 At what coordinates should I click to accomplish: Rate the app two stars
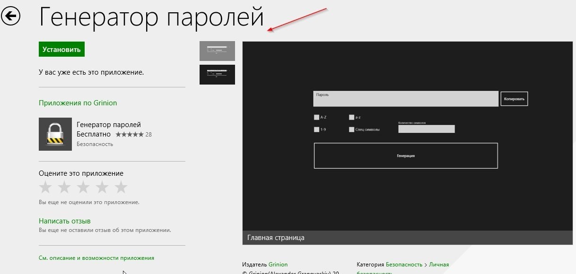(x=64, y=188)
